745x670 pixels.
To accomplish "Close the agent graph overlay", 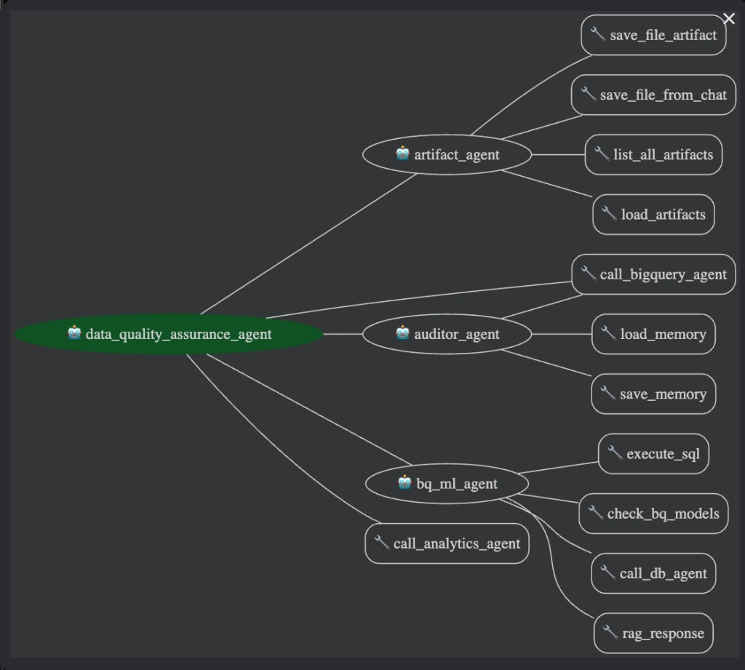I will pos(728,19).
